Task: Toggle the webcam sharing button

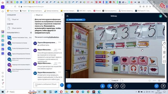Action: [116, 86]
